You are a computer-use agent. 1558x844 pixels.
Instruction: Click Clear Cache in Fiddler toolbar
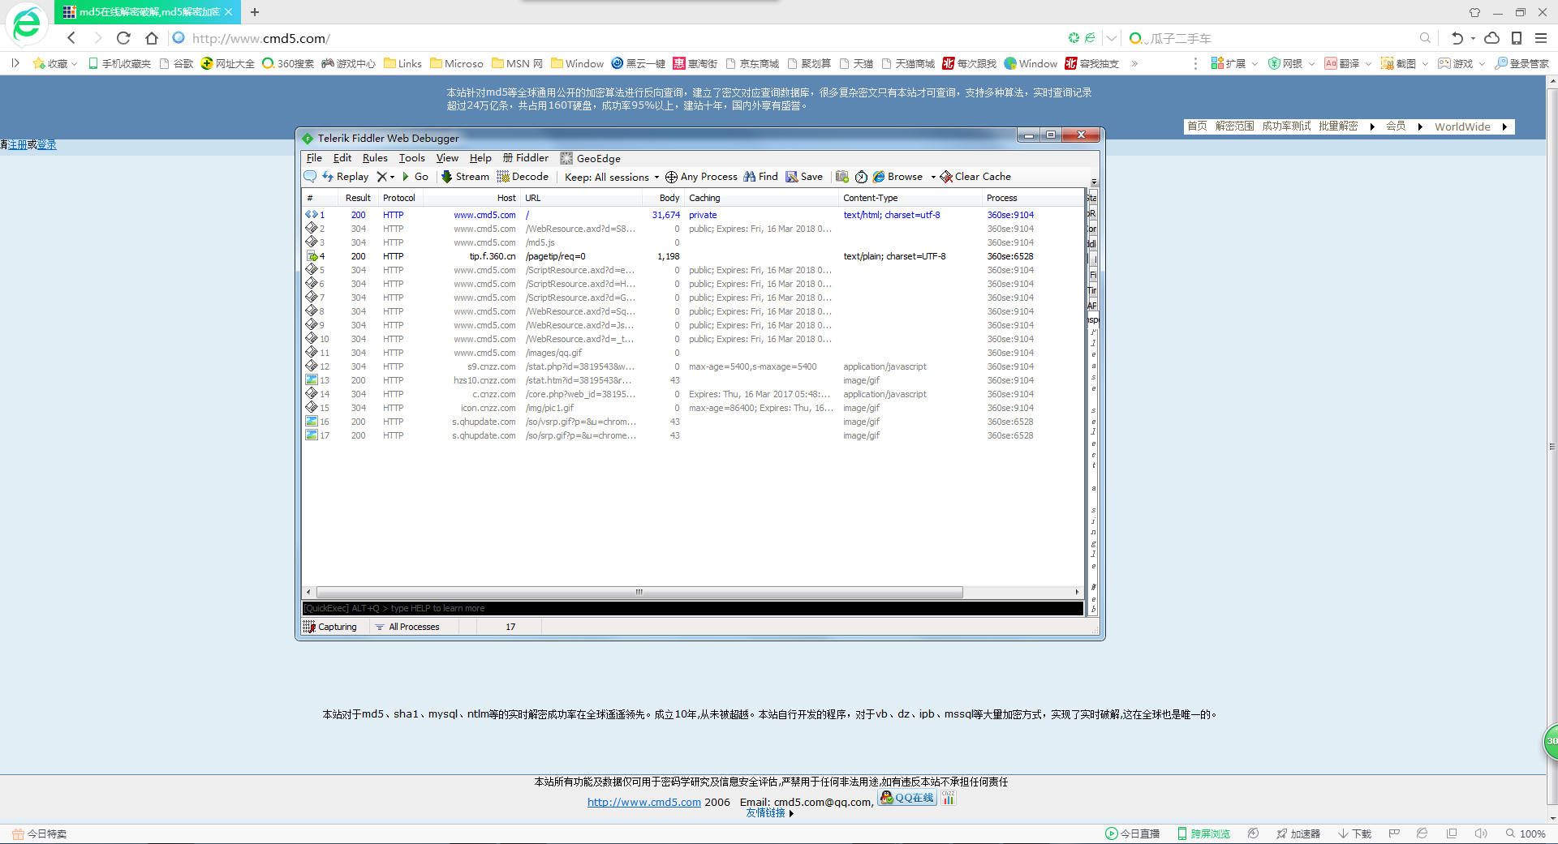click(x=975, y=177)
